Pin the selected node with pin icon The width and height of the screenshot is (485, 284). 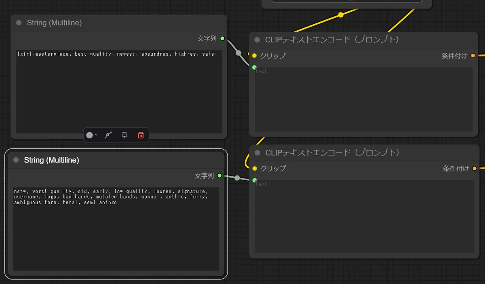tap(124, 135)
